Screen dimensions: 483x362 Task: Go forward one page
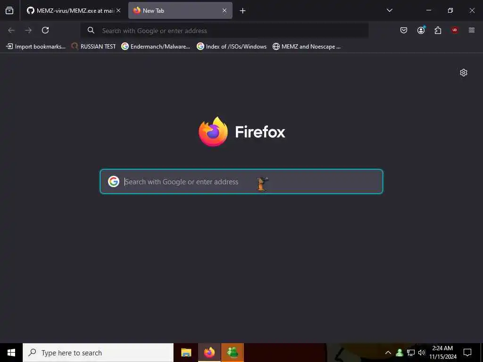[28, 30]
